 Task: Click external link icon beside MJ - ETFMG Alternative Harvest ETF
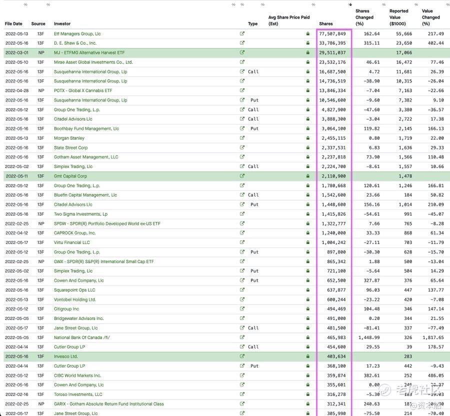pos(242,52)
